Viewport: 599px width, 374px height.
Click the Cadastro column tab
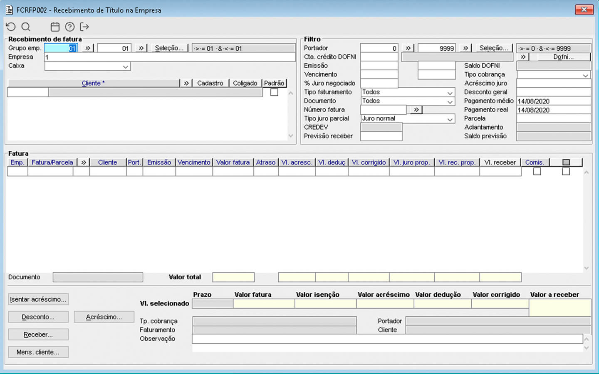(210, 83)
